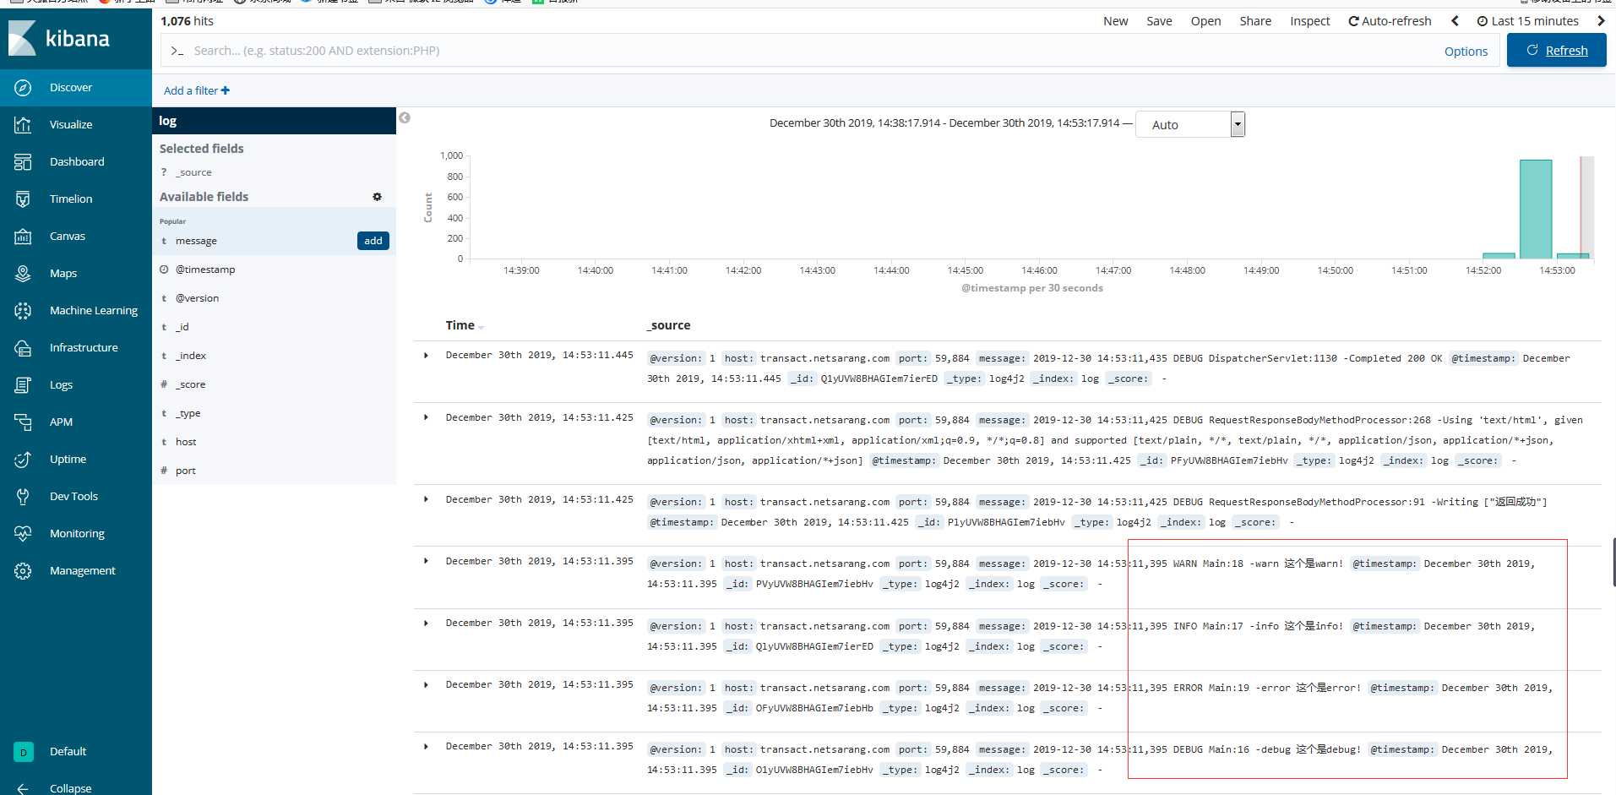1616x795 pixels.
Task: Toggle Auto-refresh in top menu
Action: click(x=1390, y=21)
